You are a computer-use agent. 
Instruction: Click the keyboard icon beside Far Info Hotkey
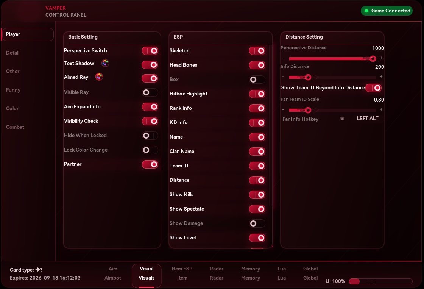(342, 119)
